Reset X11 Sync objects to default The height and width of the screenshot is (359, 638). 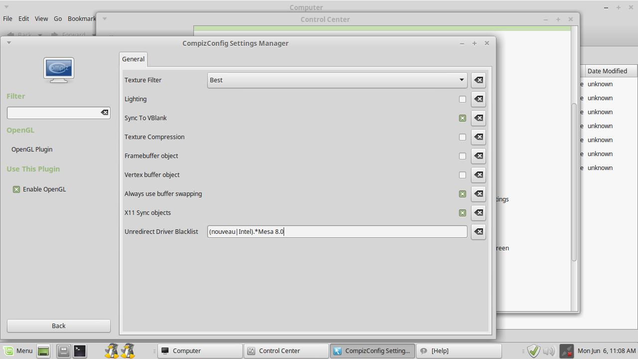coord(478,213)
